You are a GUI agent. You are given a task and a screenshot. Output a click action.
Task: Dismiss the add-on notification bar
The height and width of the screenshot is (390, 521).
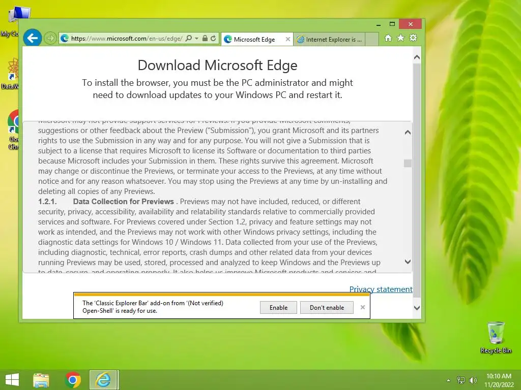tap(362, 307)
